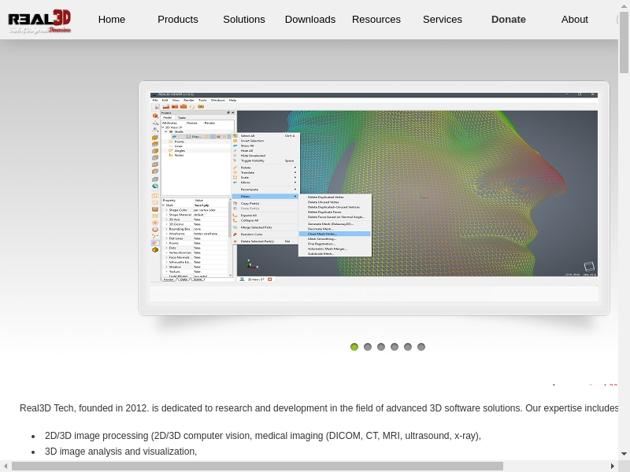Click the Donate link
The image size is (630, 472).
point(509,20)
